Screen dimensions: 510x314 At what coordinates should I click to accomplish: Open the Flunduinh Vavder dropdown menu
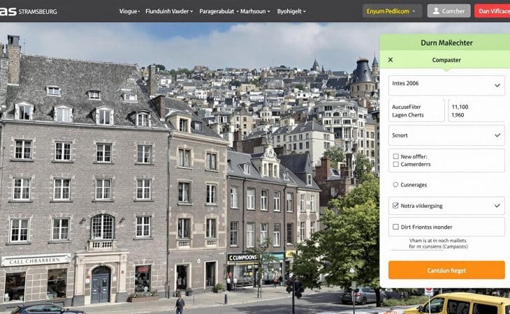[168, 11]
